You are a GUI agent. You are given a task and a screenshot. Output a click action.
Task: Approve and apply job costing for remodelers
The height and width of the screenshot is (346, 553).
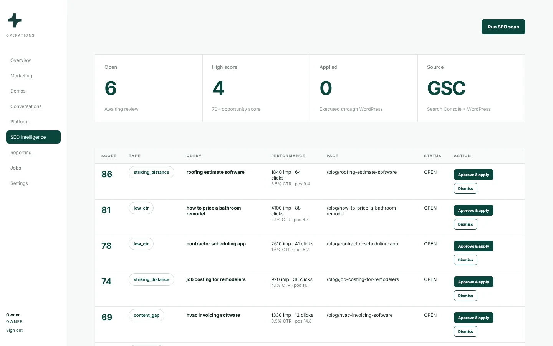click(474, 282)
